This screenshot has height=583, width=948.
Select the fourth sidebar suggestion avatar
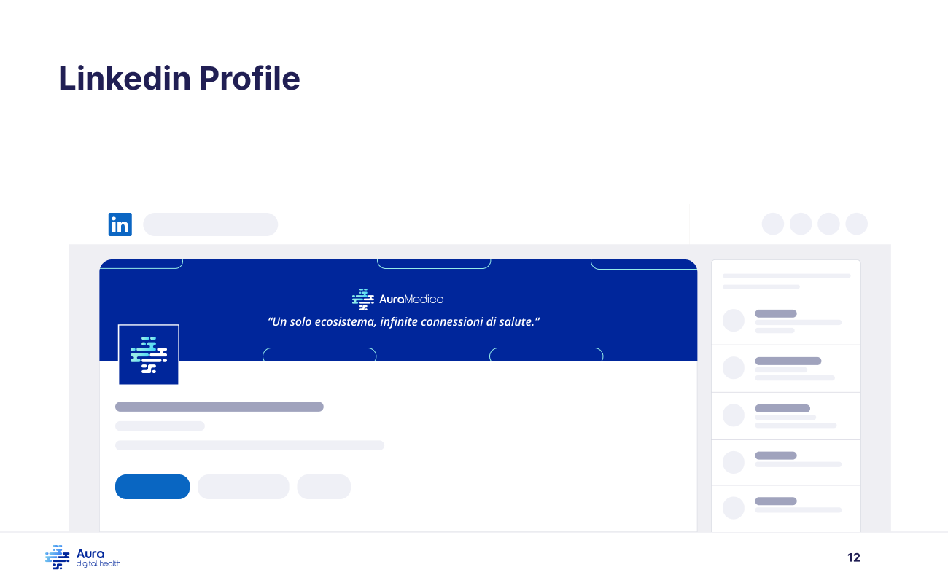(734, 462)
